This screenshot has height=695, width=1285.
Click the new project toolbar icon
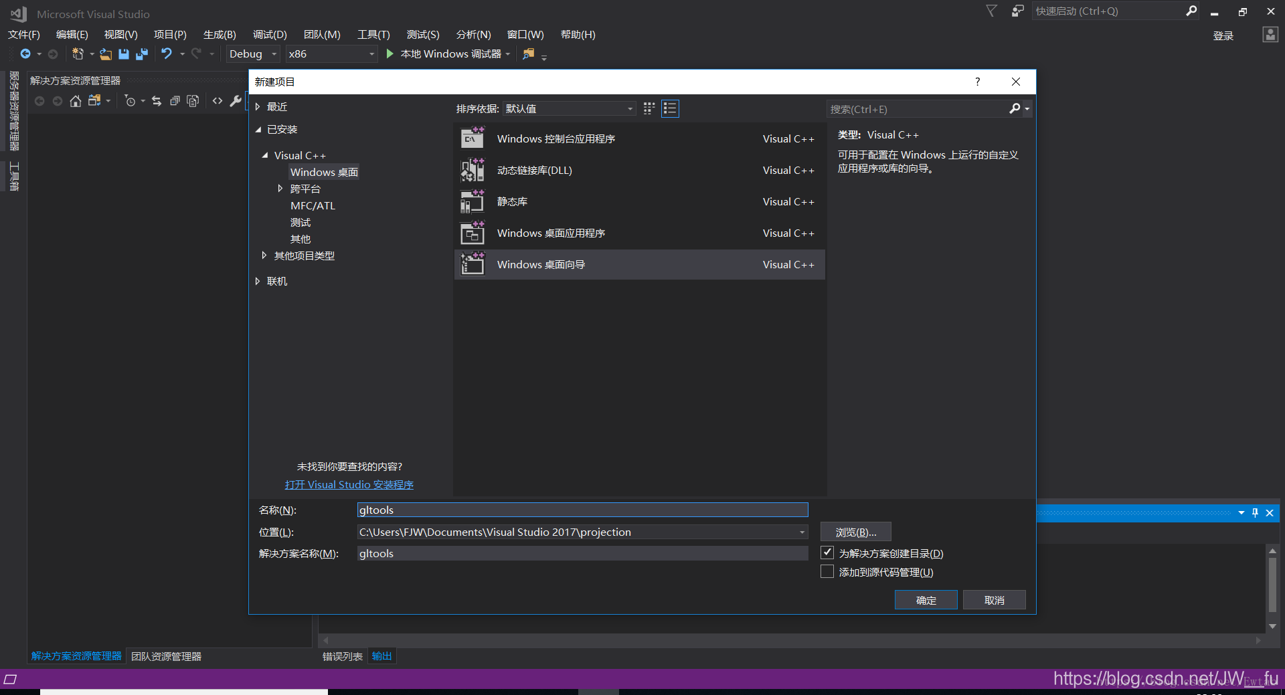point(78,54)
